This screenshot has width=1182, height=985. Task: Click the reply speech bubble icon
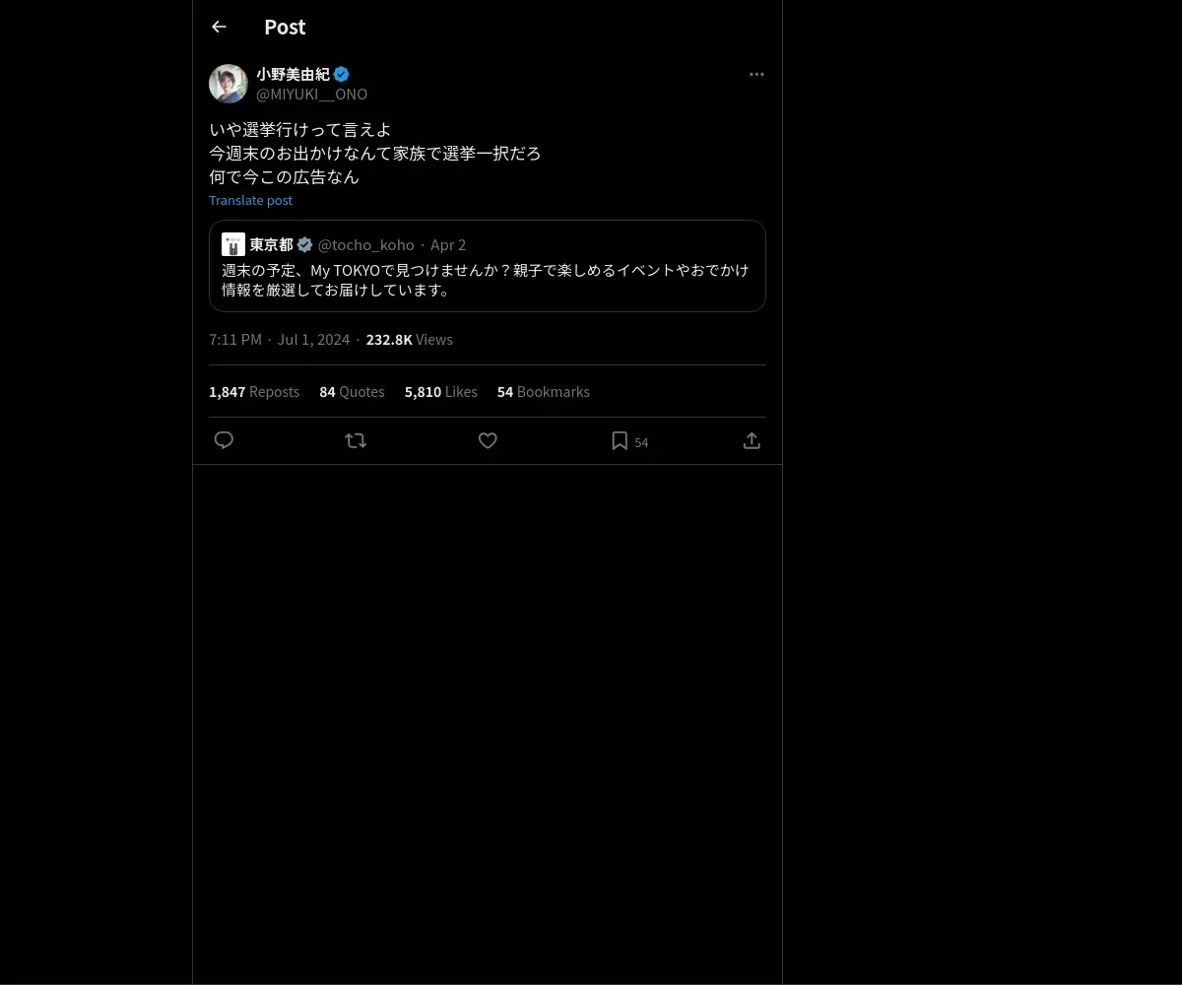224,440
